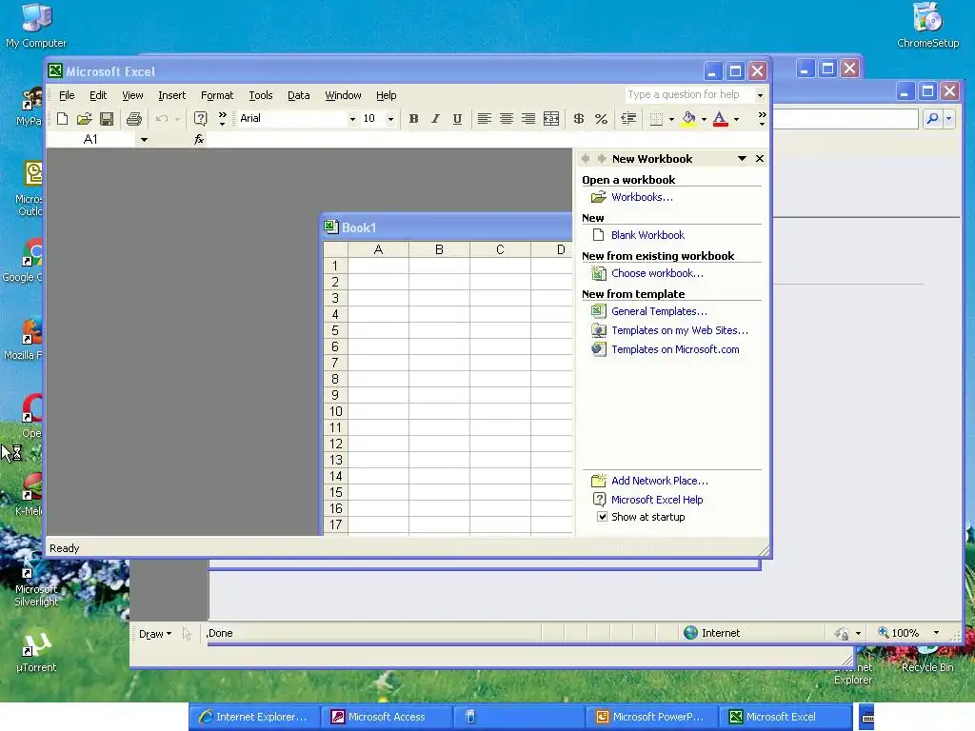Open the Undo history dropdown arrow
Screen dimensions: 975x731
tap(177, 119)
